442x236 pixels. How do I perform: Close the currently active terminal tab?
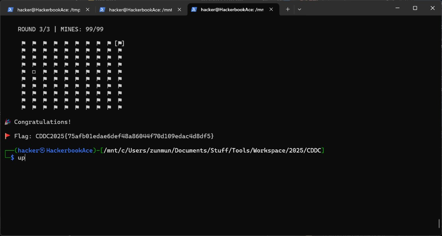click(x=271, y=10)
